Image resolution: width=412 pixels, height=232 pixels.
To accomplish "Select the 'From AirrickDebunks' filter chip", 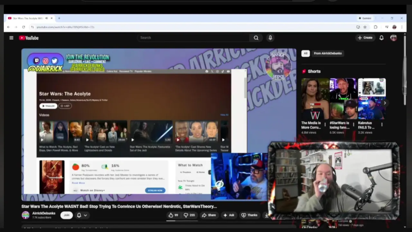I will click(328, 53).
